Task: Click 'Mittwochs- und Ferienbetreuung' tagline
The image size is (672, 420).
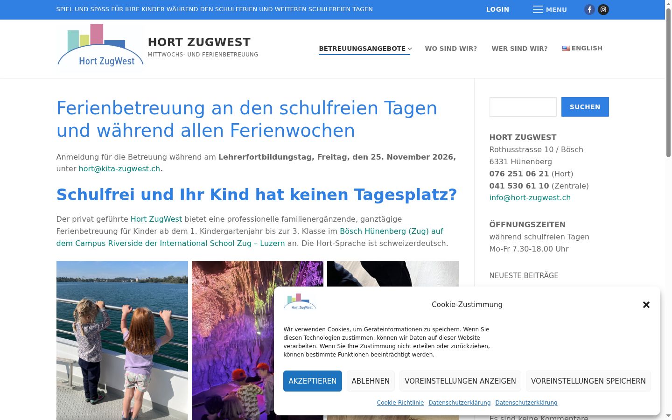Action: pyautogui.click(x=203, y=55)
